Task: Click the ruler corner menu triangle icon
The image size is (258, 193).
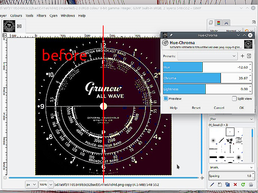Action: click(x=4, y=35)
